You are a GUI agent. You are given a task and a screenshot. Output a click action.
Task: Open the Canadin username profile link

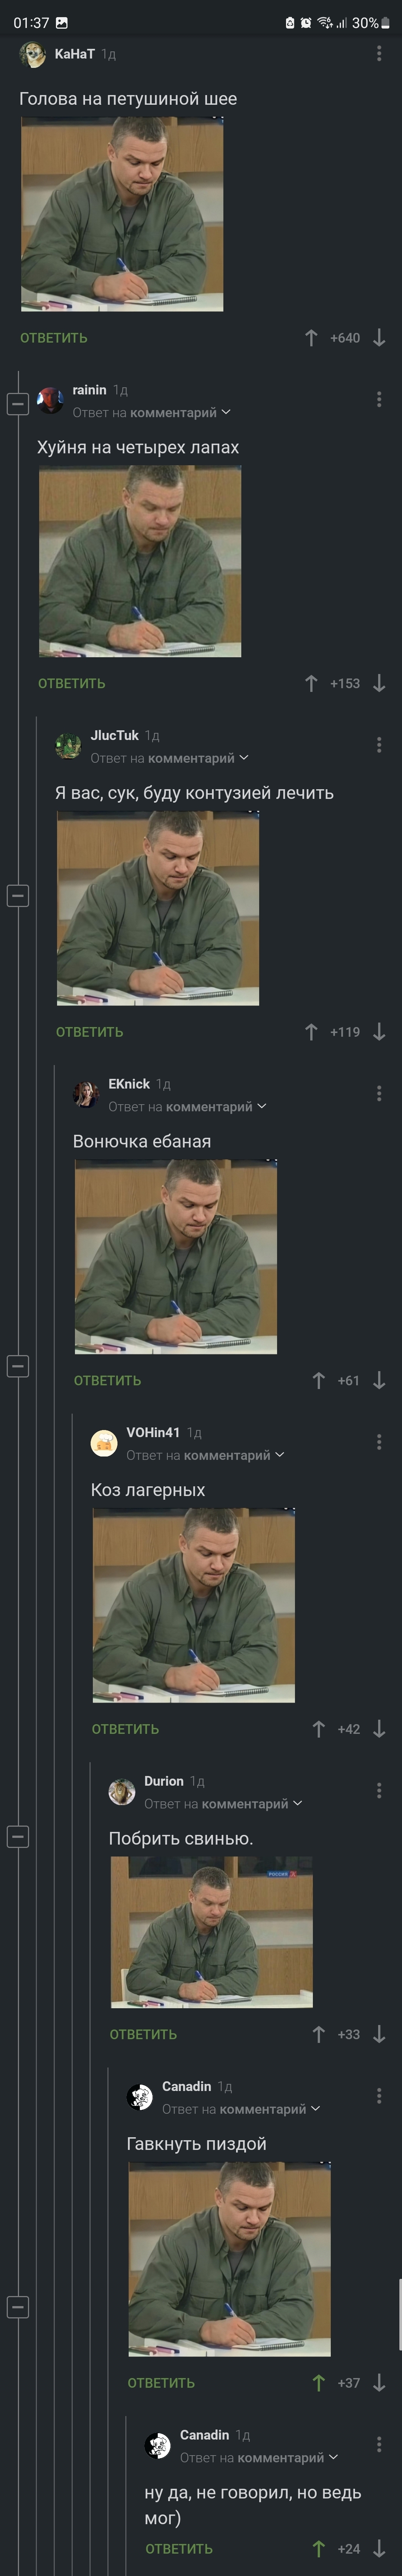coord(186,2086)
